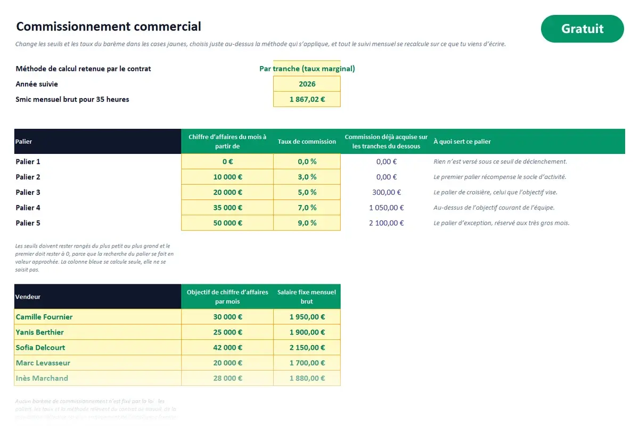
Task: Click the Palier 2 acquired commission value 0,00 €
Action: point(387,177)
